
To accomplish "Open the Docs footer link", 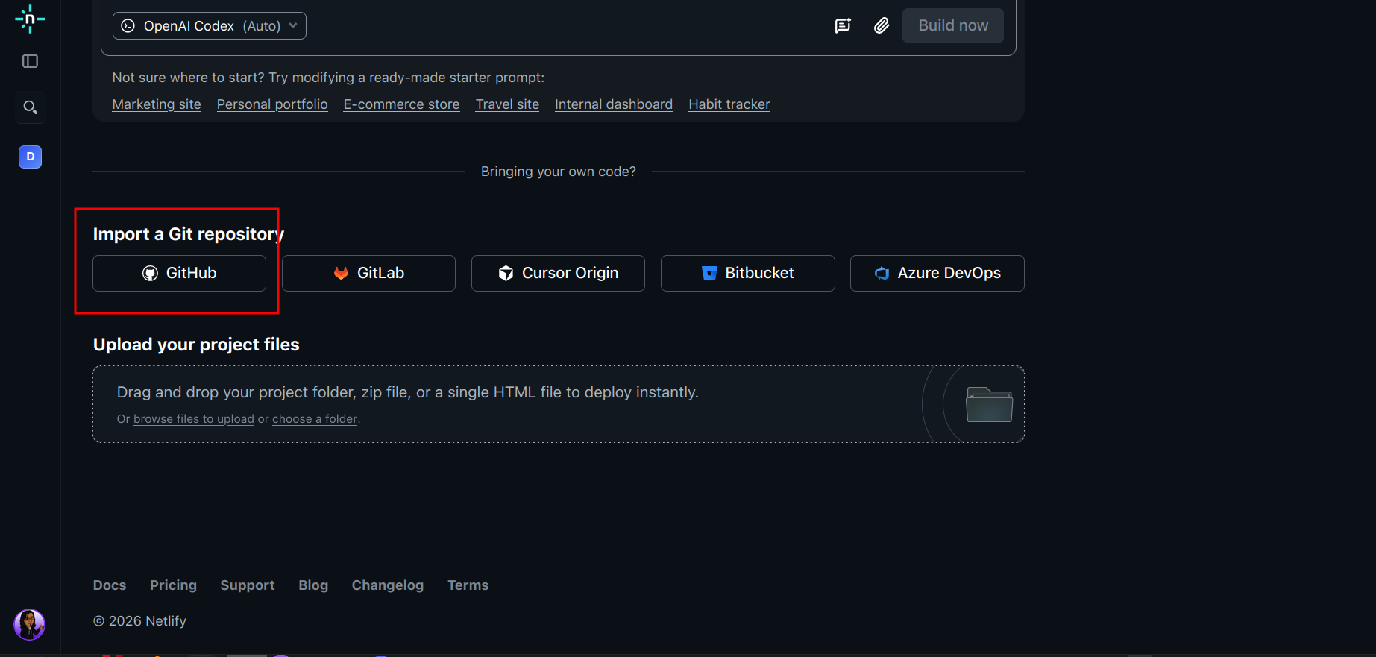I will click(x=110, y=585).
